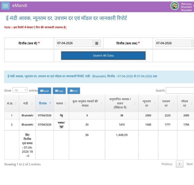Click the table Search input field

coord(180,90)
